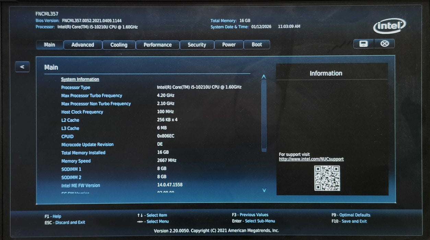The height and width of the screenshot is (240, 430).
Task: Open the Power tab
Action: coord(229,45)
